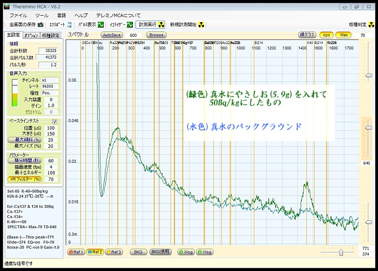Click the IIR filter value field 70

point(51,179)
